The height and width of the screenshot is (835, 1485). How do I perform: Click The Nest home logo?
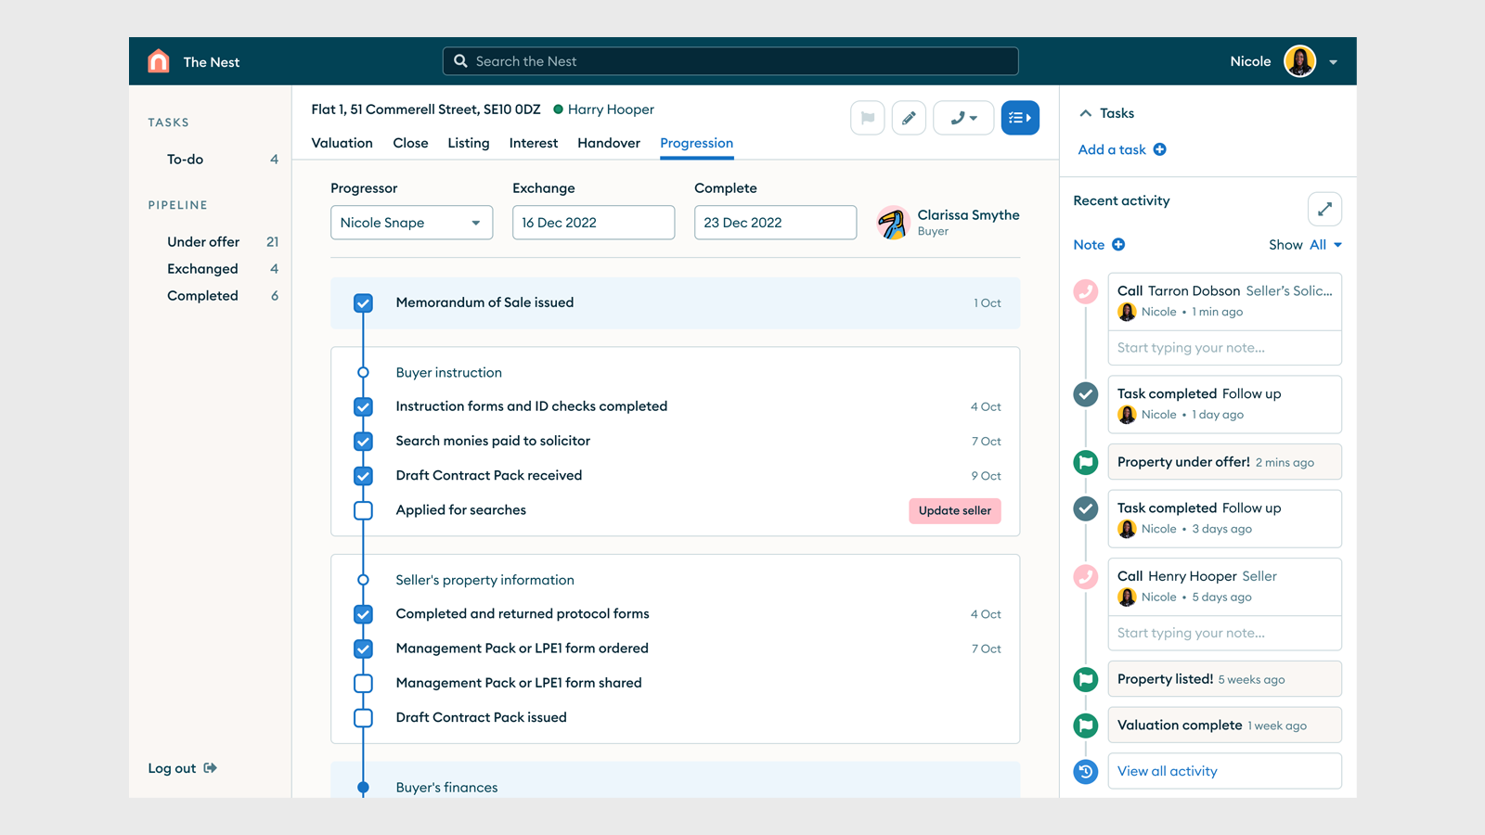[159, 61]
